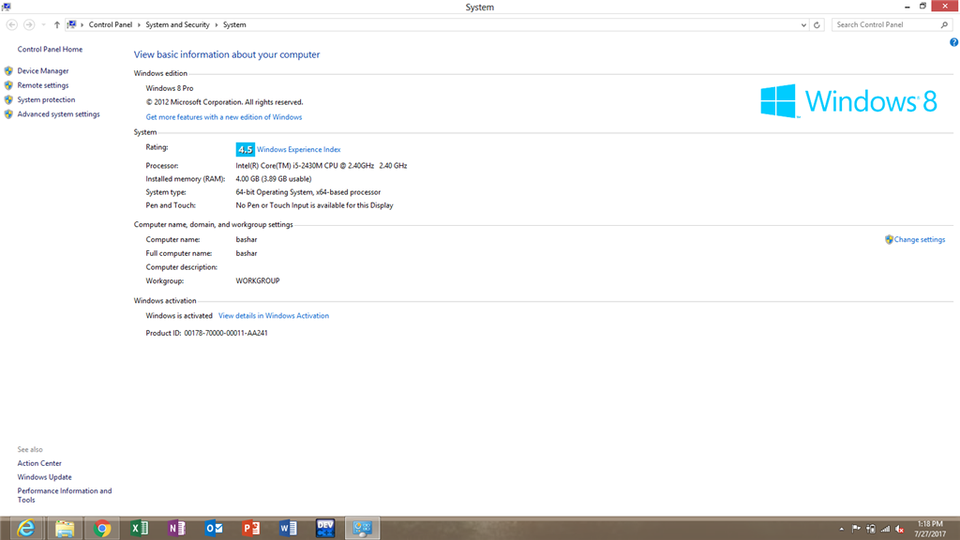Expand the chevron after Control Panel breadcrumb
The height and width of the screenshot is (540, 960).
(139, 25)
